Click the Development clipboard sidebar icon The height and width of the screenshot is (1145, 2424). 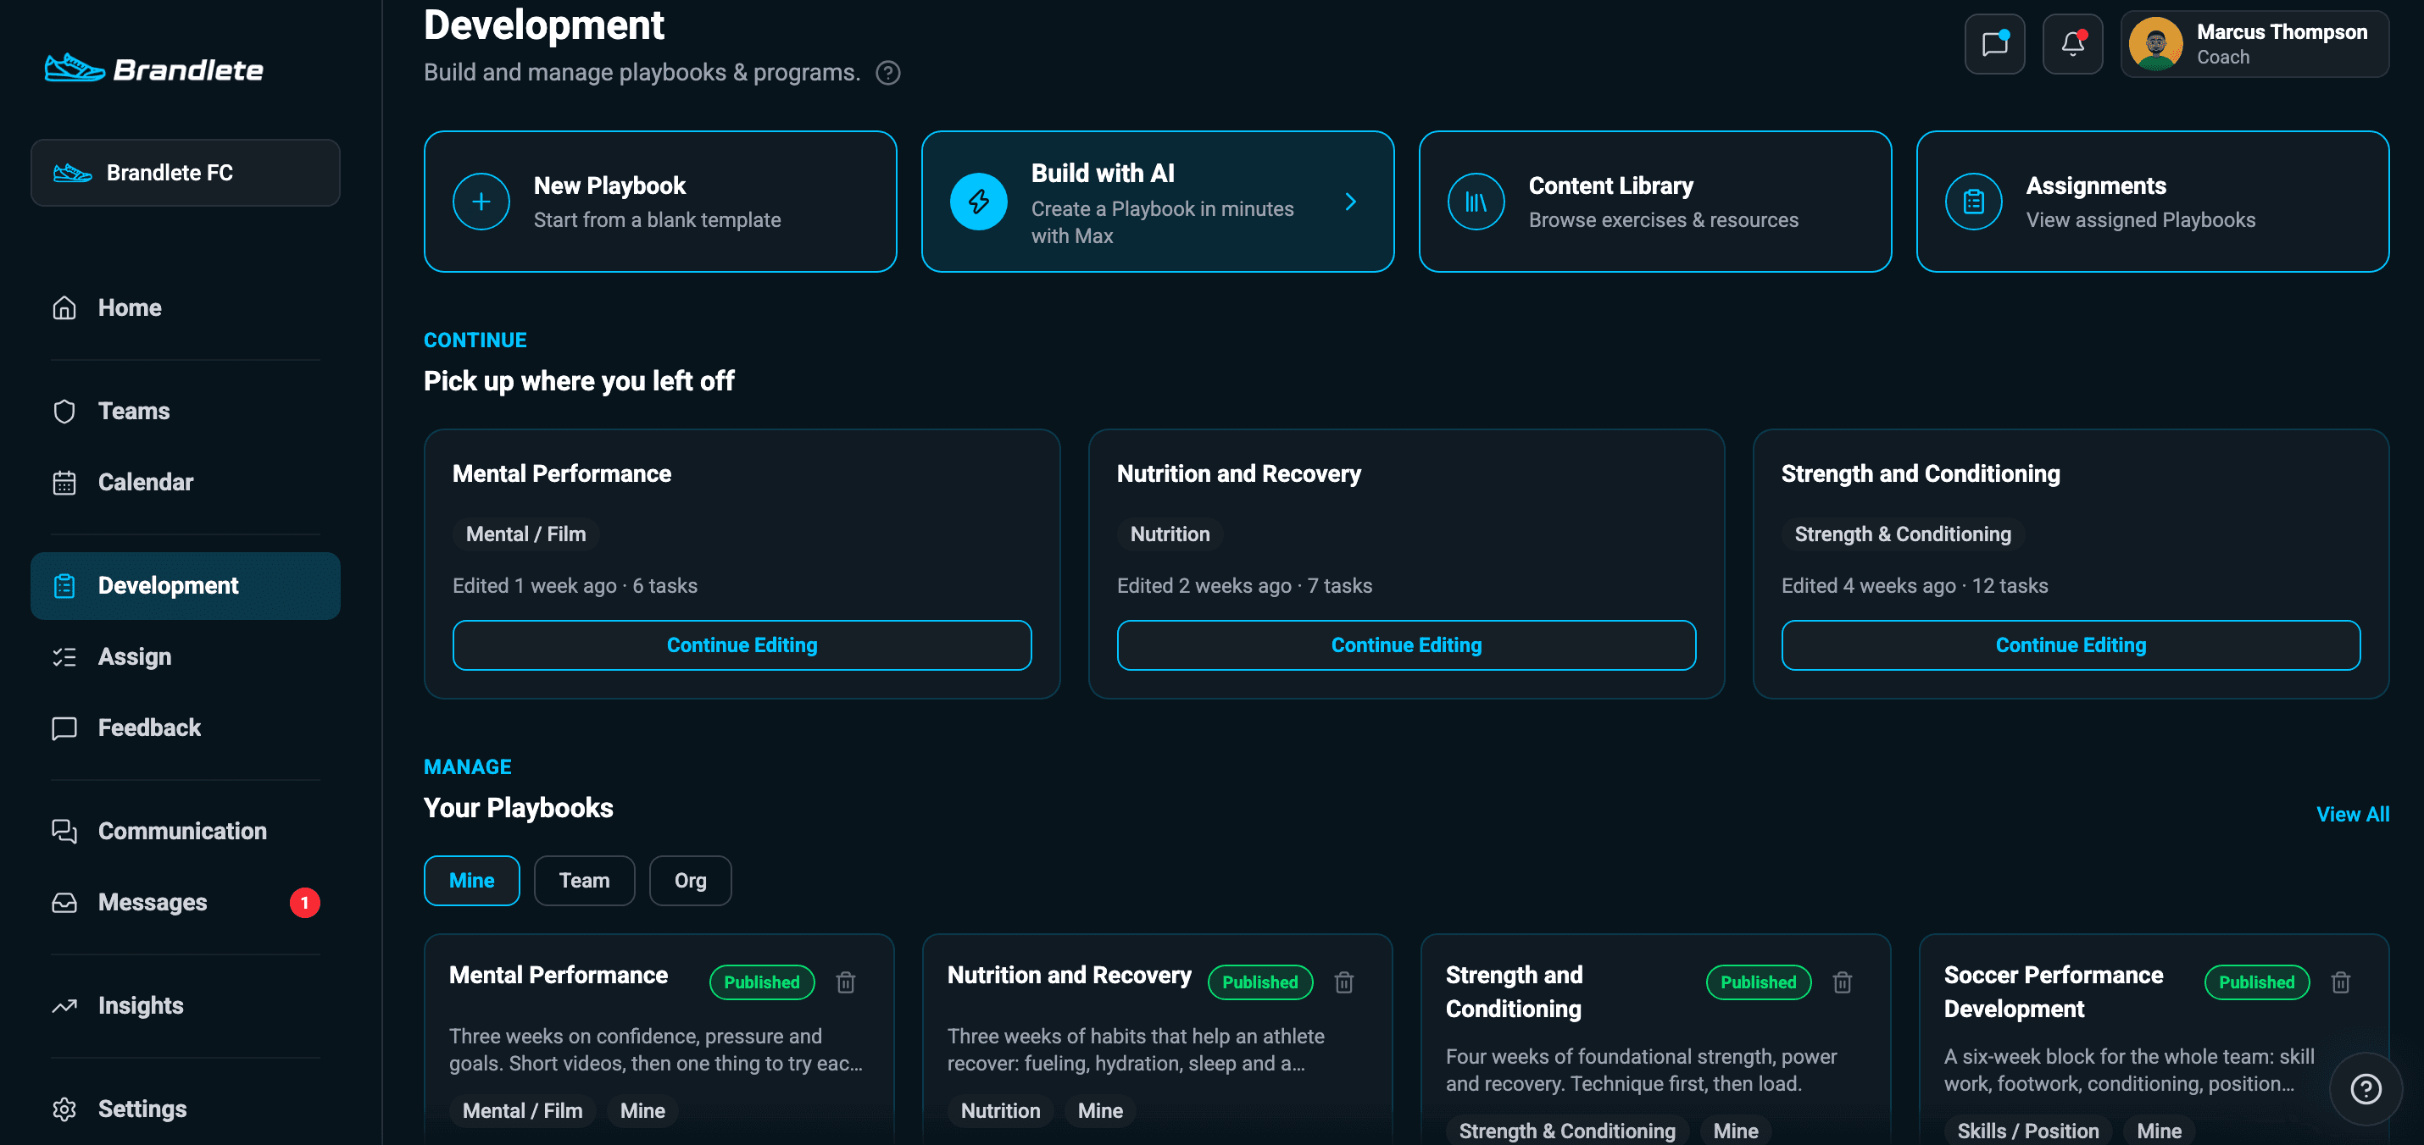[x=64, y=586]
